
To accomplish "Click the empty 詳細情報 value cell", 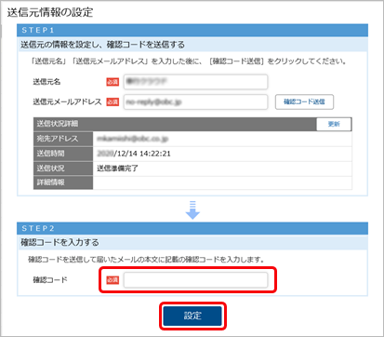I will tap(222, 182).
